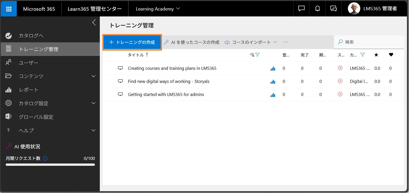Viewport: 409px width, 193px height.
Task: Open the Microsoft 365 app launcher grid
Action: click(9, 9)
